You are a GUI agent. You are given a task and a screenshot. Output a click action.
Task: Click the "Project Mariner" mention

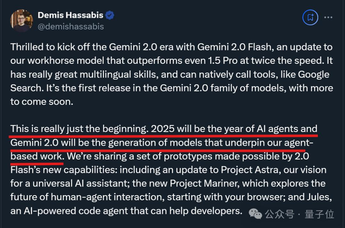(244, 183)
